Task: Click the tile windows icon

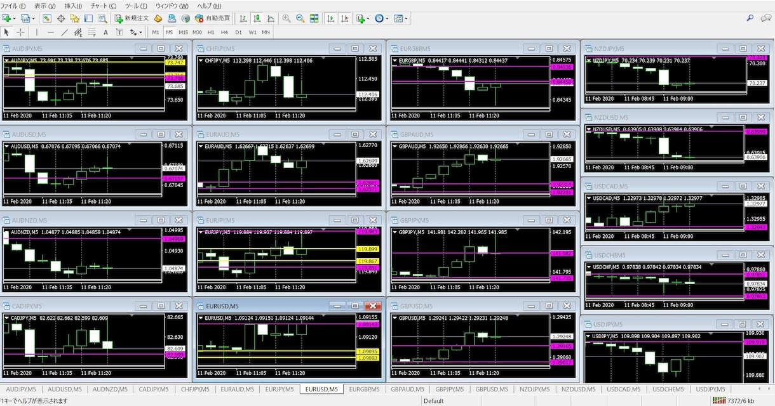Action: 314,18
